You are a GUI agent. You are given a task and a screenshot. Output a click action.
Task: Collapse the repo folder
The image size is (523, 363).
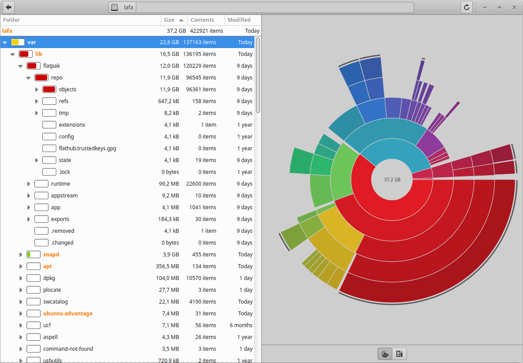coord(28,78)
